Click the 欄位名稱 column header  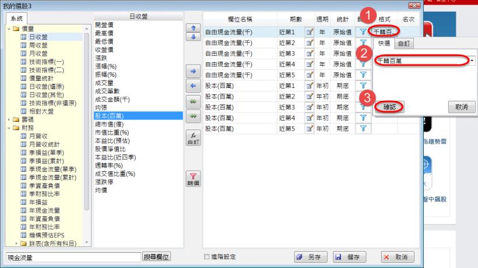[240, 19]
